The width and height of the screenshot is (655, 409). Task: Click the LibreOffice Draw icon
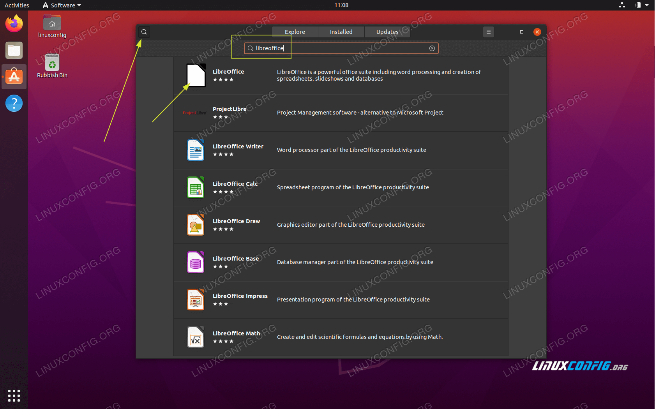coord(196,225)
